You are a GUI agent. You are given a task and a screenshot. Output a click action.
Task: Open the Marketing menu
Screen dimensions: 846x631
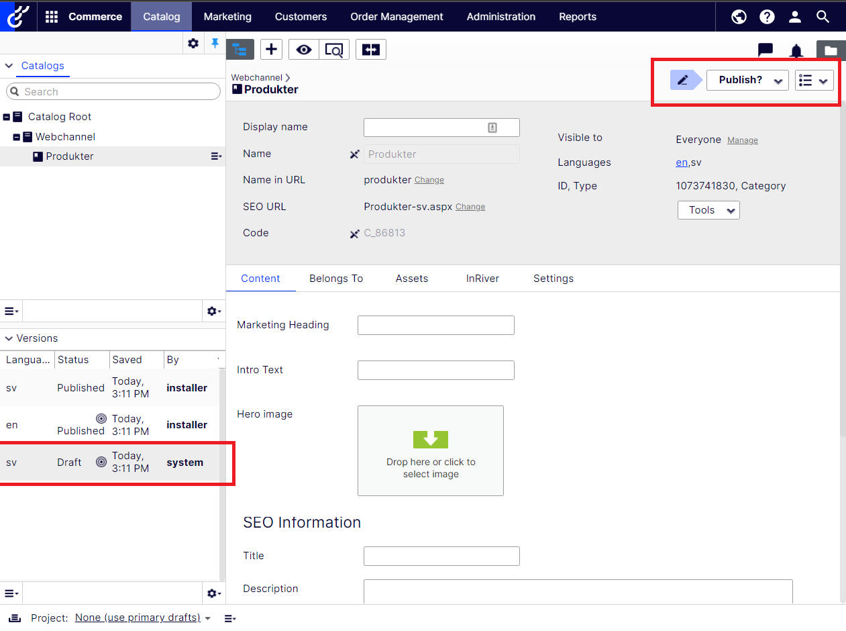(x=227, y=17)
